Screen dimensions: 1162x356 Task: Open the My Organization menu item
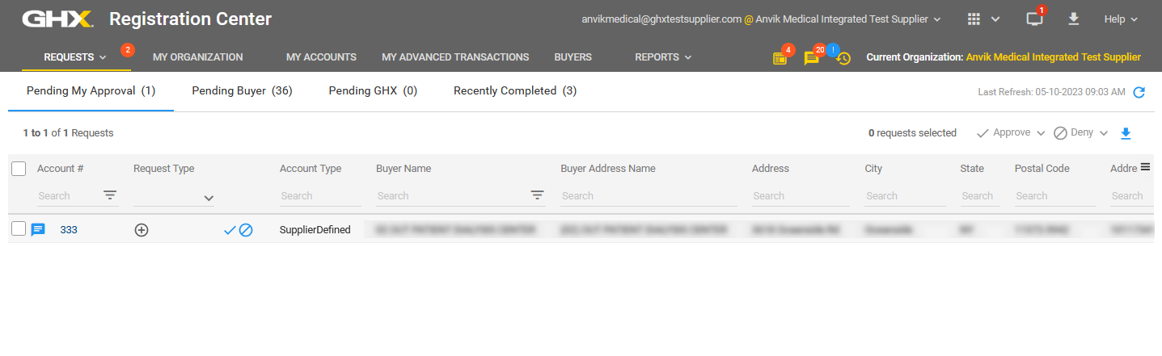(x=197, y=57)
